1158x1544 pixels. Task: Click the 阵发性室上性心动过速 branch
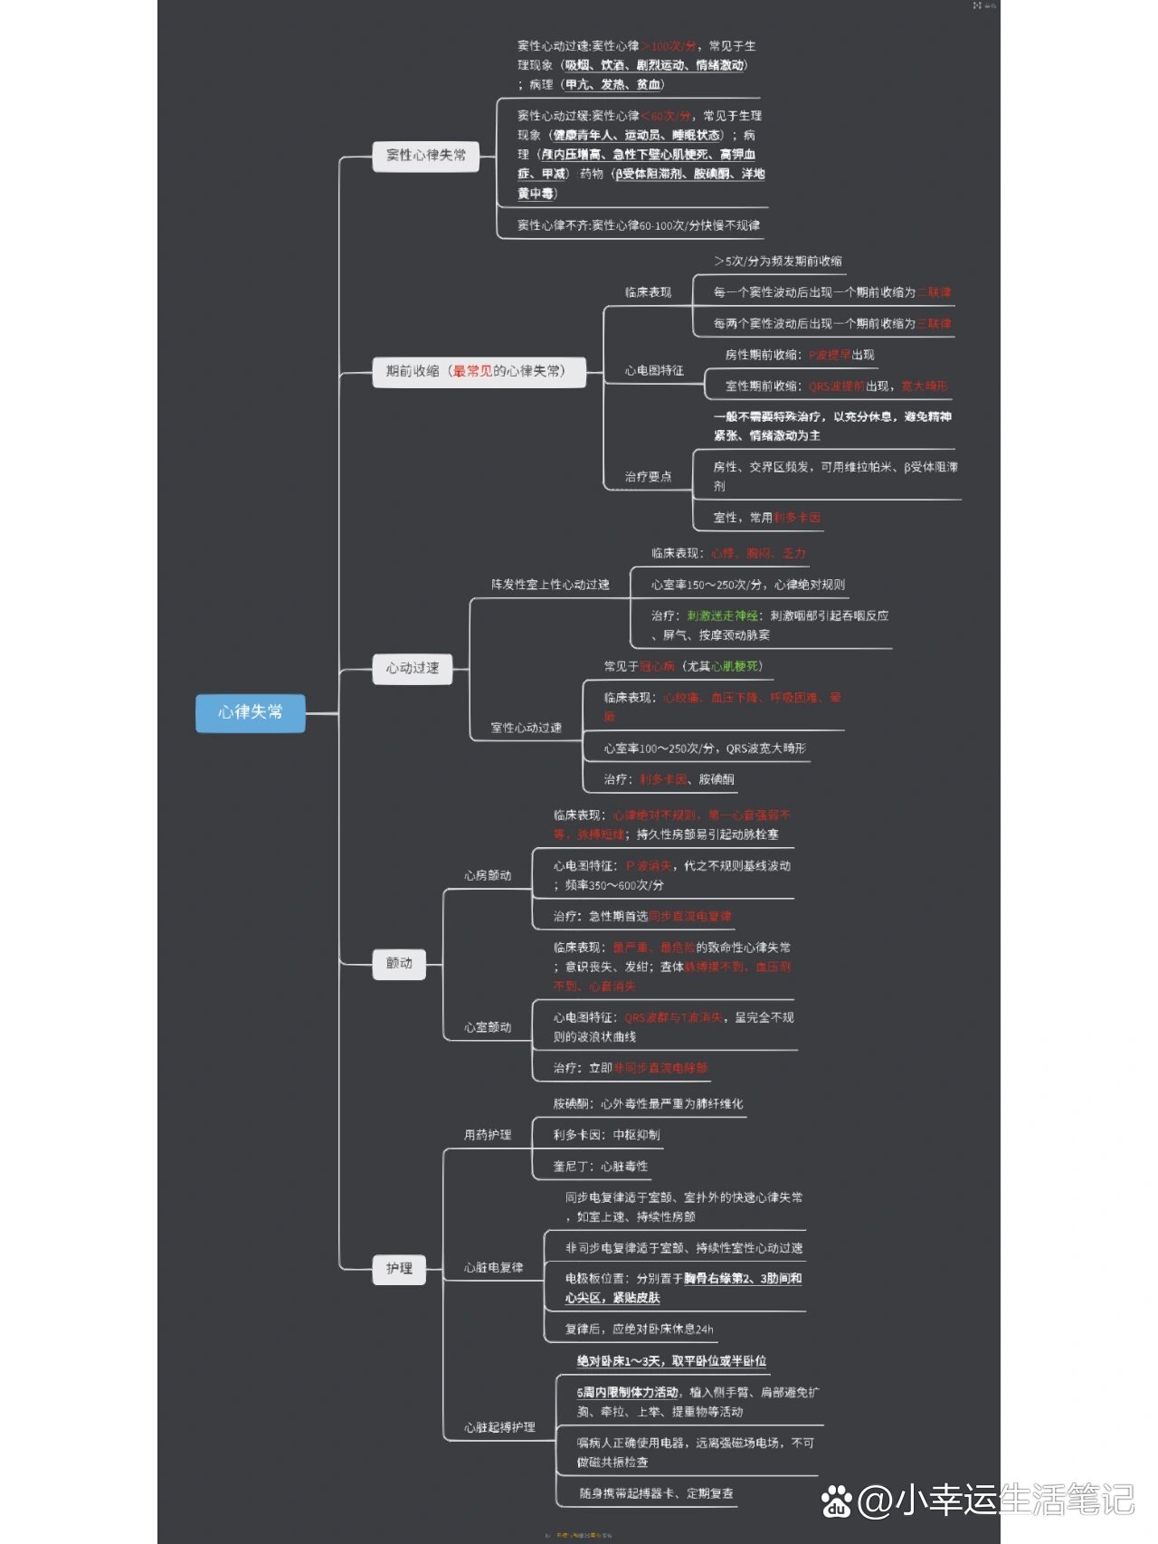point(550,585)
